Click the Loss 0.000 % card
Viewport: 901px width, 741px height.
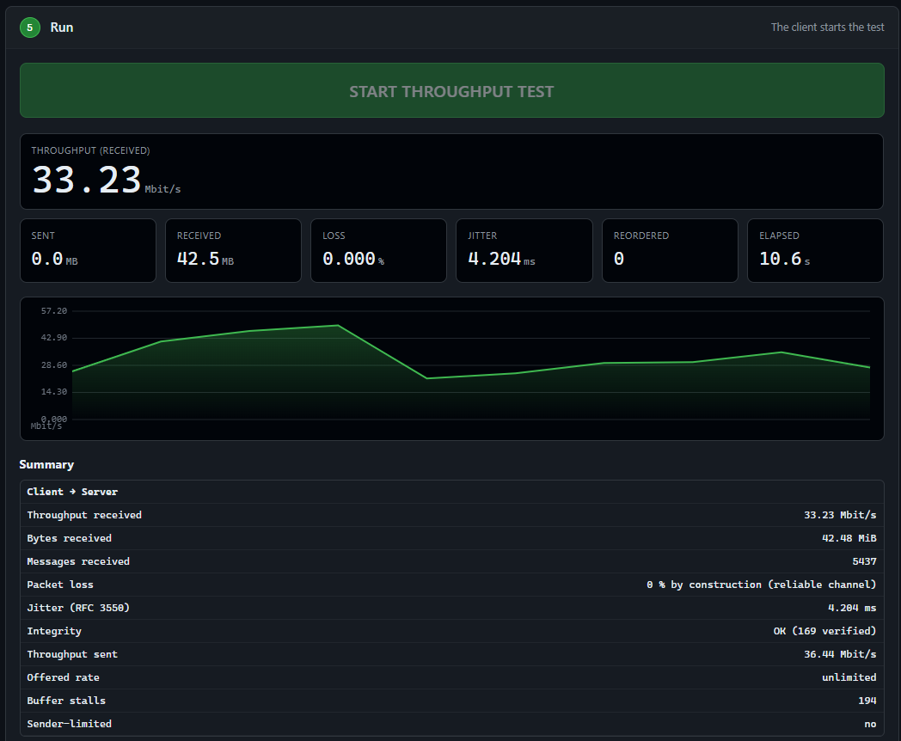click(378, 250)
